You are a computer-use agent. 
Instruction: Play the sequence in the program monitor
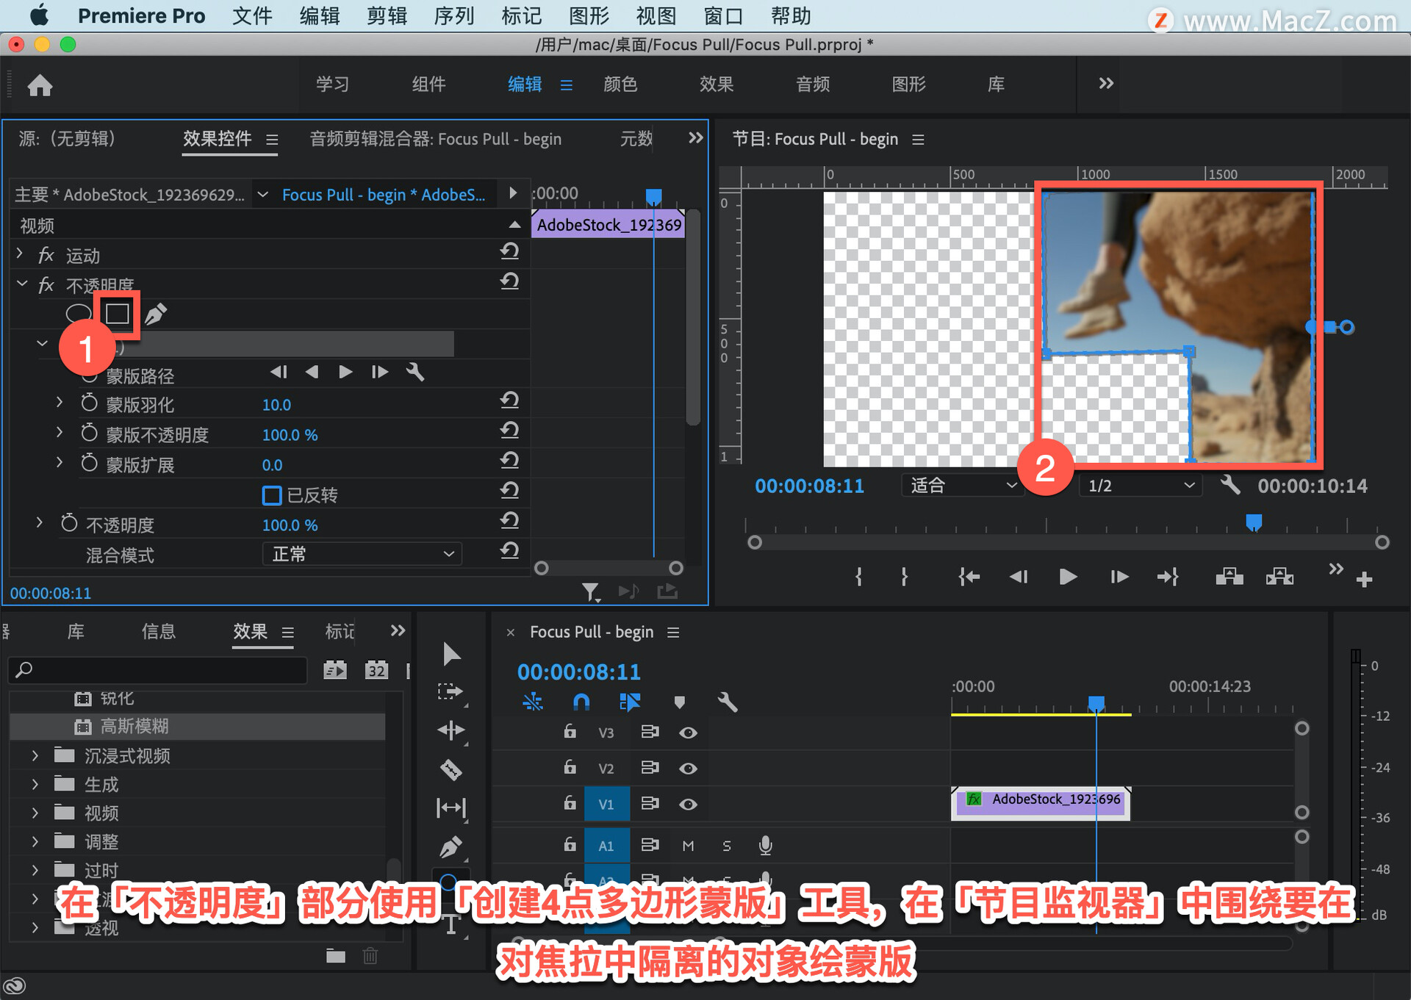[1068, 578]
